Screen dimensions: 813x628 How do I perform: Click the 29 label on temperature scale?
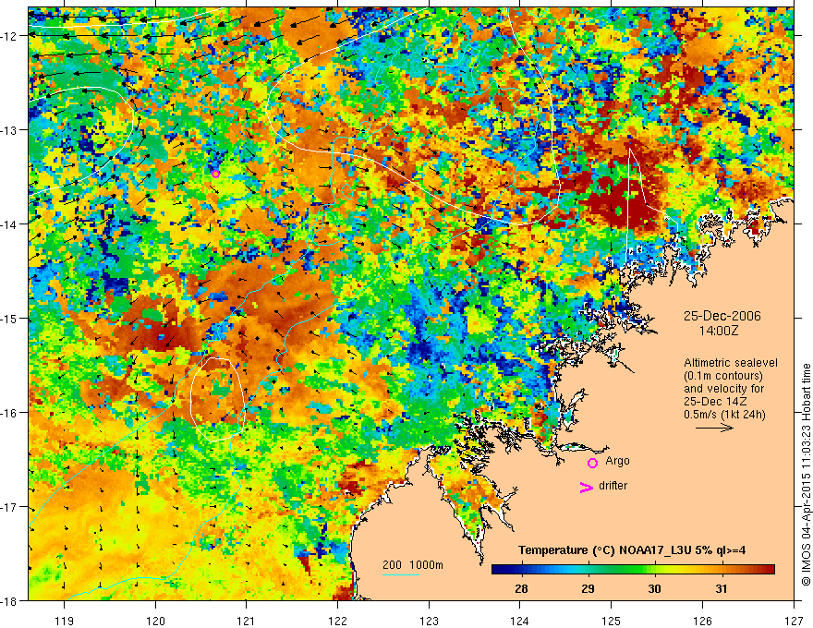click(x=588, y=588)
